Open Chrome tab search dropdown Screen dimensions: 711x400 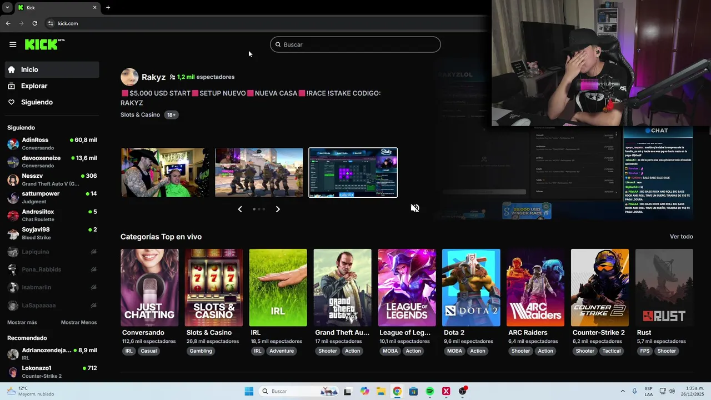(x=7, y=7)
